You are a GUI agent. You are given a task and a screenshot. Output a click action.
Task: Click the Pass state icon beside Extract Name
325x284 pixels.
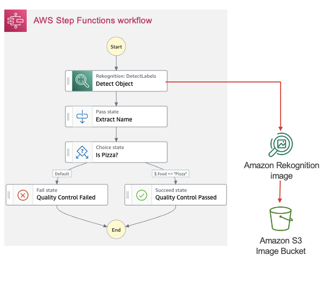(x=82, y=116)
